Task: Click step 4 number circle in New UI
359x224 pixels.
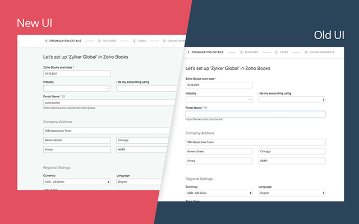Action: (164, 41)
